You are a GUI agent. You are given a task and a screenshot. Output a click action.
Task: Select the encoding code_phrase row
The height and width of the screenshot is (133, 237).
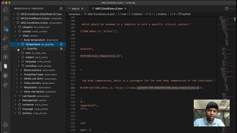pos(38,66)
